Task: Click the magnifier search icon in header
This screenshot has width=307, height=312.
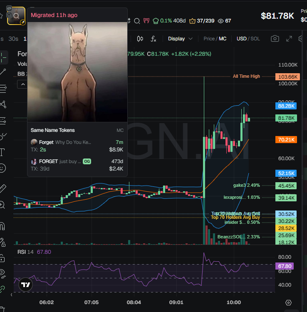Action: tap(137, 21)
